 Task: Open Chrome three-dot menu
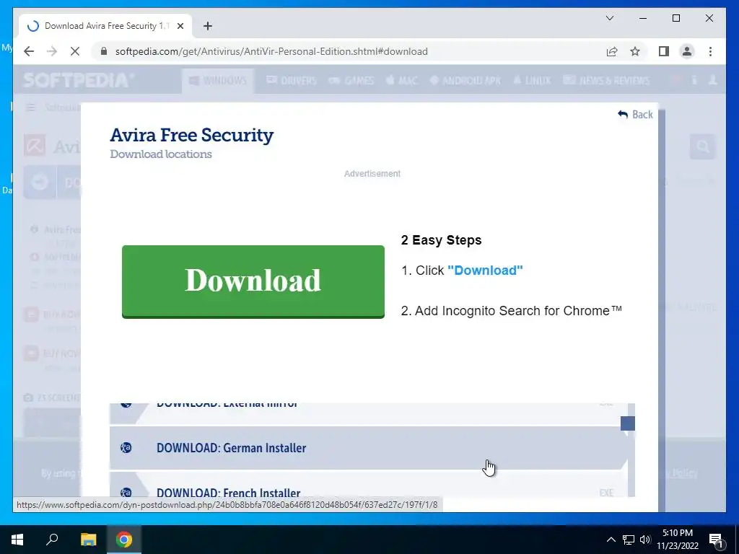coord(710,51)
